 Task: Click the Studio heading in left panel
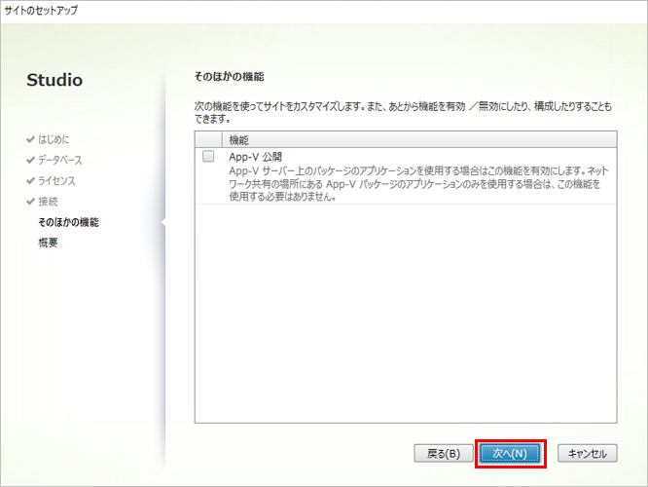54,80
